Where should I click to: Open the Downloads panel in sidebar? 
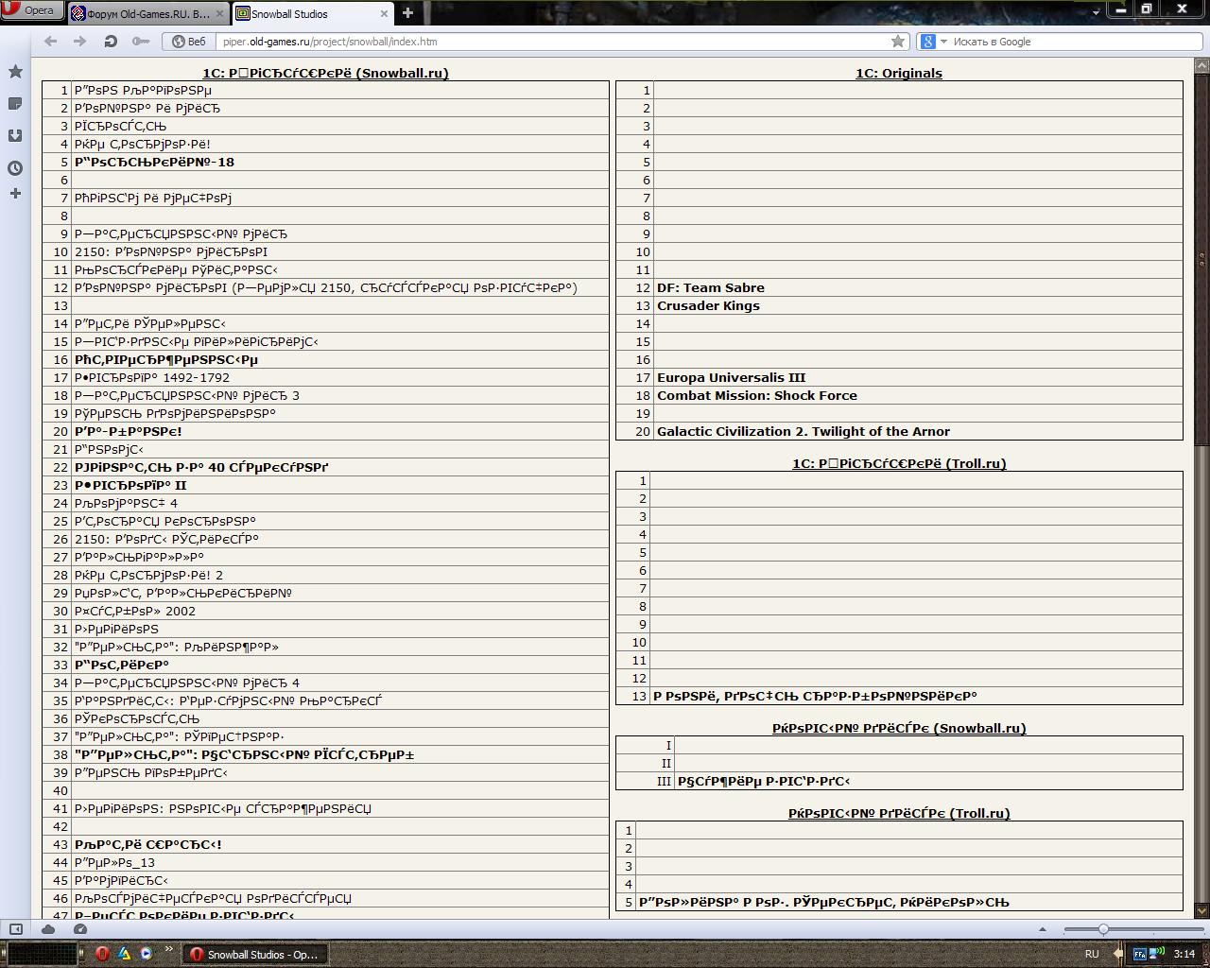(15, 135)
